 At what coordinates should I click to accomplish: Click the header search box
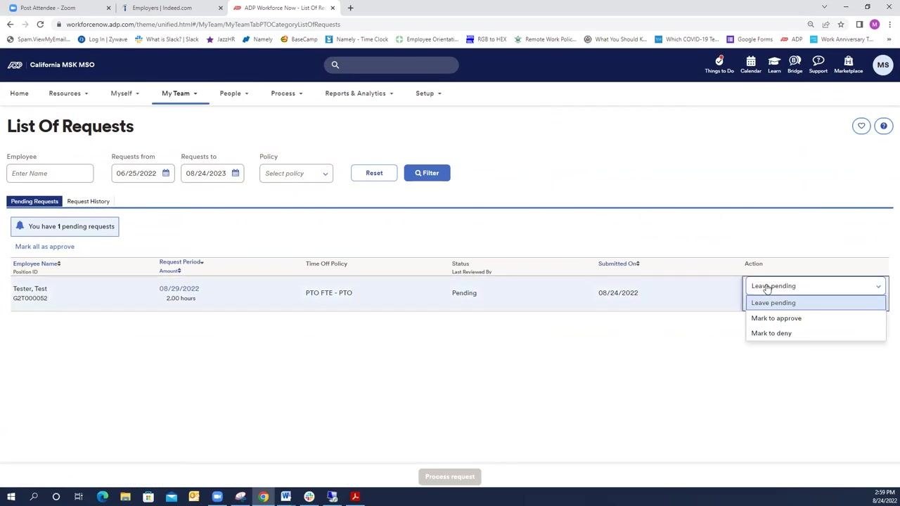coord(391,65)
